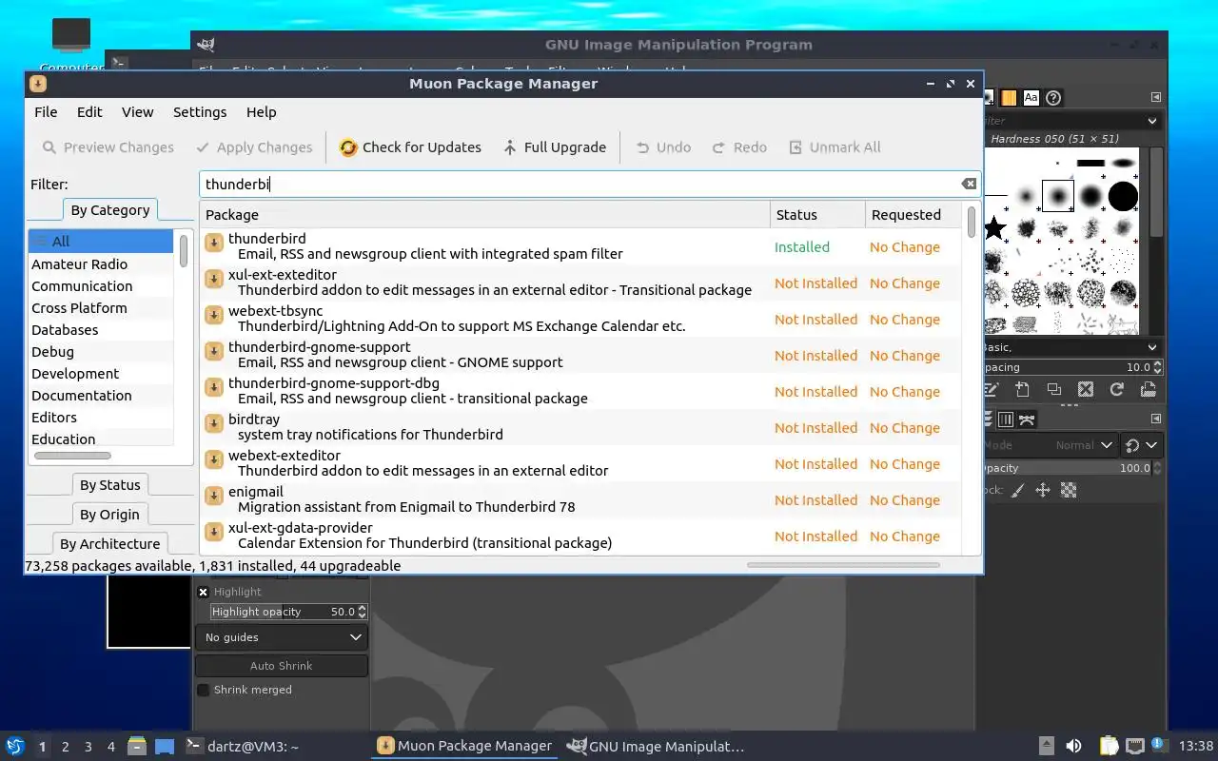The image size is (1218, 761).
Task: Switch to the By Status tab
Action: point(109,485)
